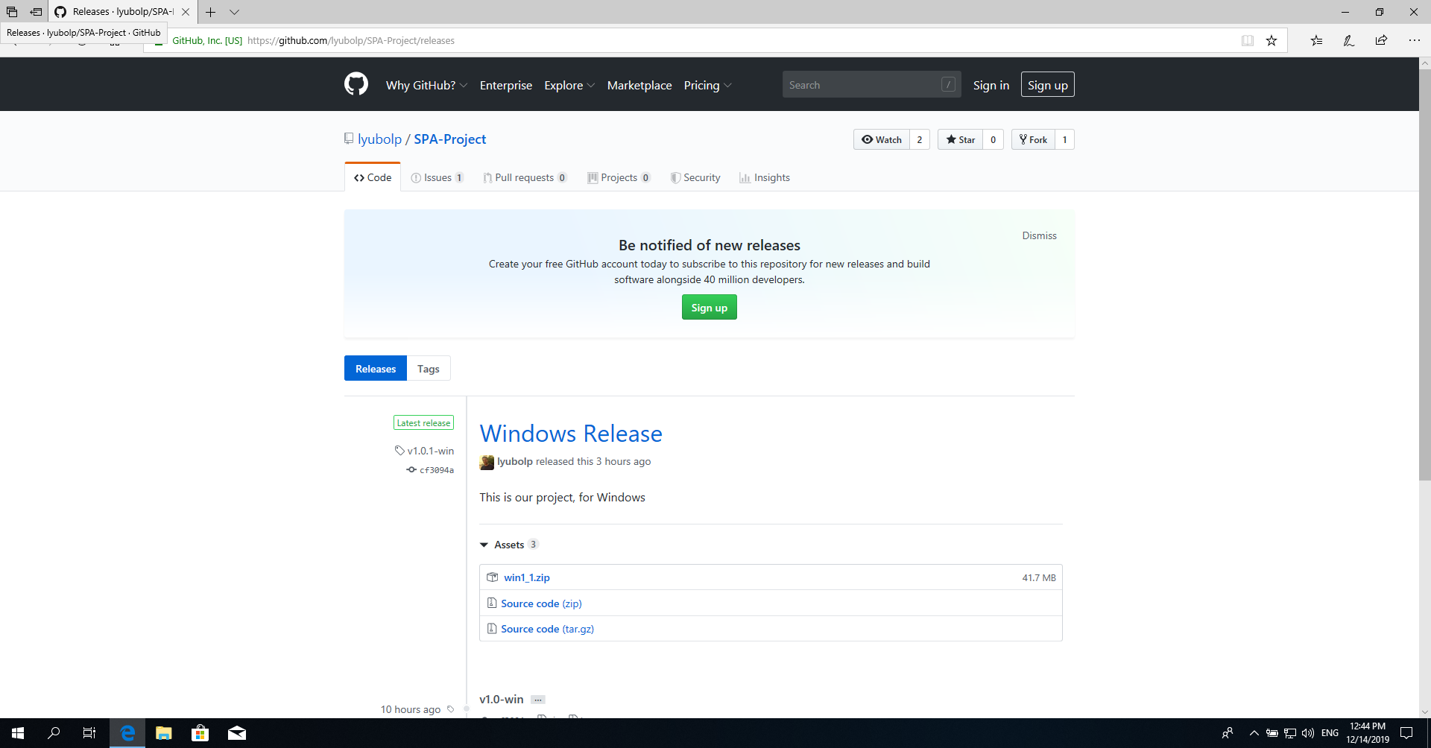Open the Windows Release title link

click(x=571, y=434)
